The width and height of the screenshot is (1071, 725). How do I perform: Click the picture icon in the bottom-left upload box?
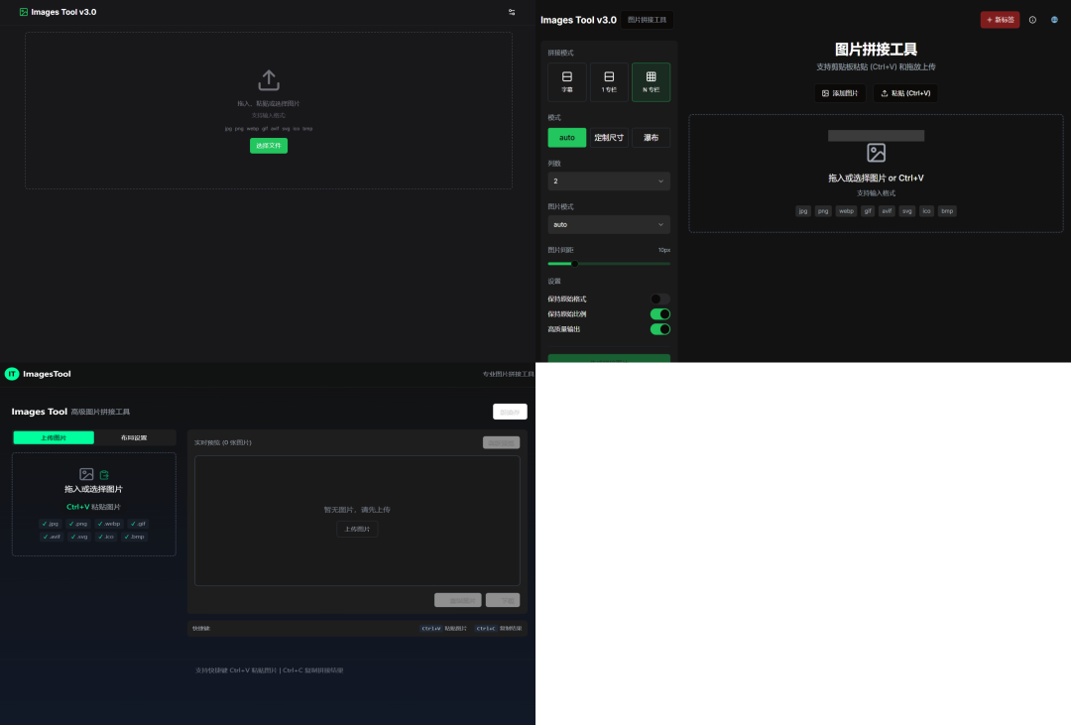pos(86,474)
